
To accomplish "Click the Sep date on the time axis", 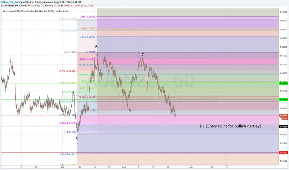I will coord(191,167).
